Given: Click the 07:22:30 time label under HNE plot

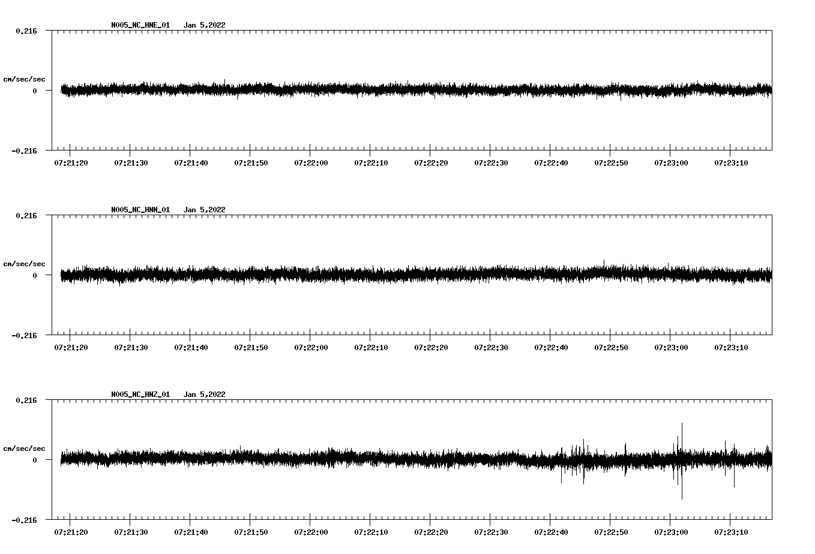Looking at the screenshot, I should (x=491, y=163).
